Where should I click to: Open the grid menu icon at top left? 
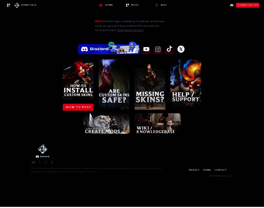8,5
